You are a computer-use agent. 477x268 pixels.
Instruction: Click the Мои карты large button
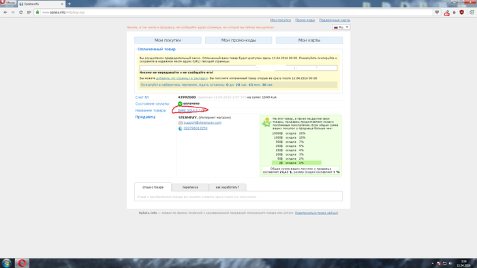tap(309, 40)
